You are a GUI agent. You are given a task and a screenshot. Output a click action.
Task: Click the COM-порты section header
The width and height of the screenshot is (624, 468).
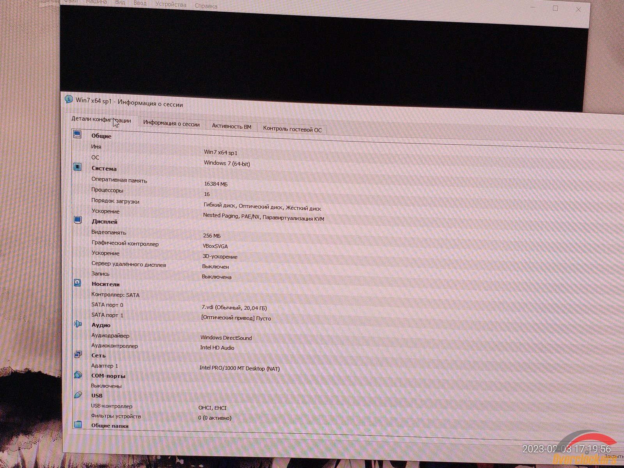[x=108, y=376]
